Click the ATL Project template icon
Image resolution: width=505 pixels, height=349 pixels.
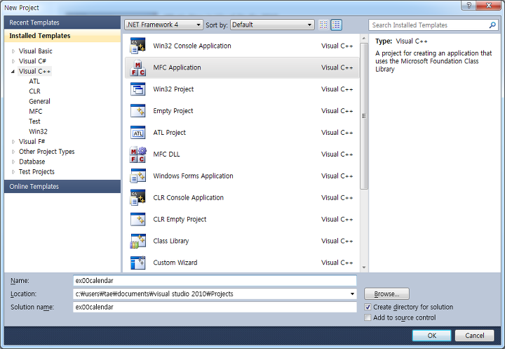pos(138,133)
